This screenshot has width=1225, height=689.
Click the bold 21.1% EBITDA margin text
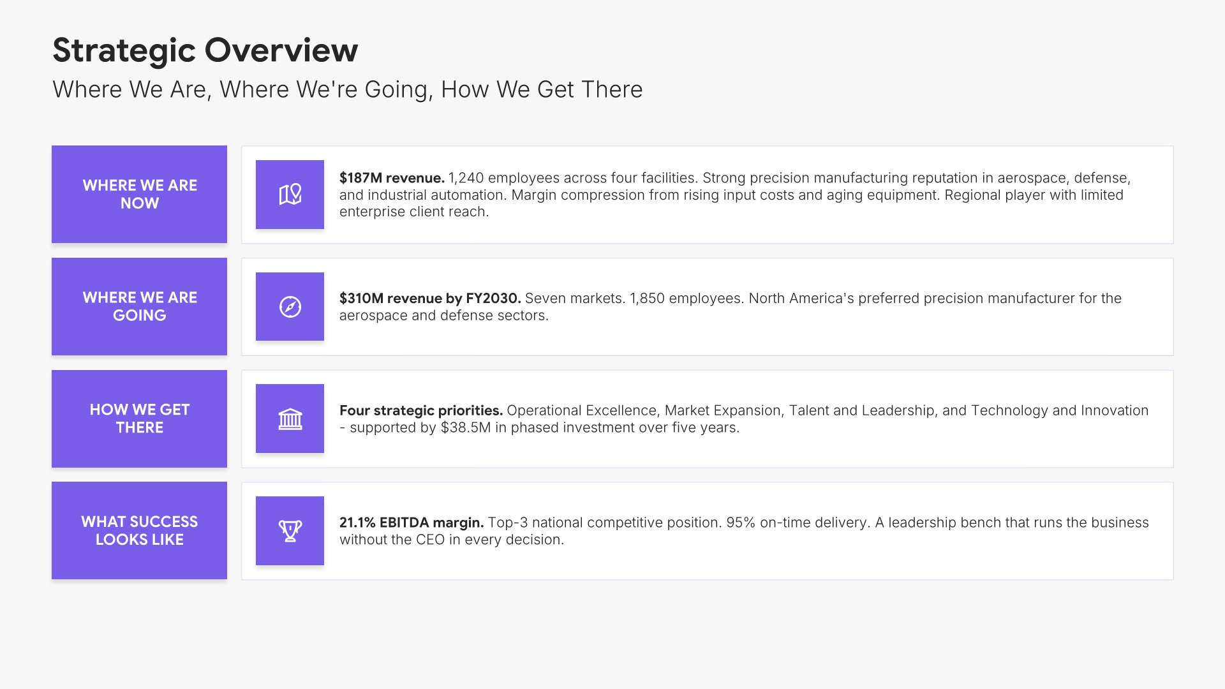coord(412,523)
